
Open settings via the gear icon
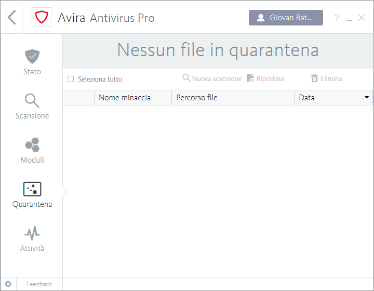[x=8, y=284]
